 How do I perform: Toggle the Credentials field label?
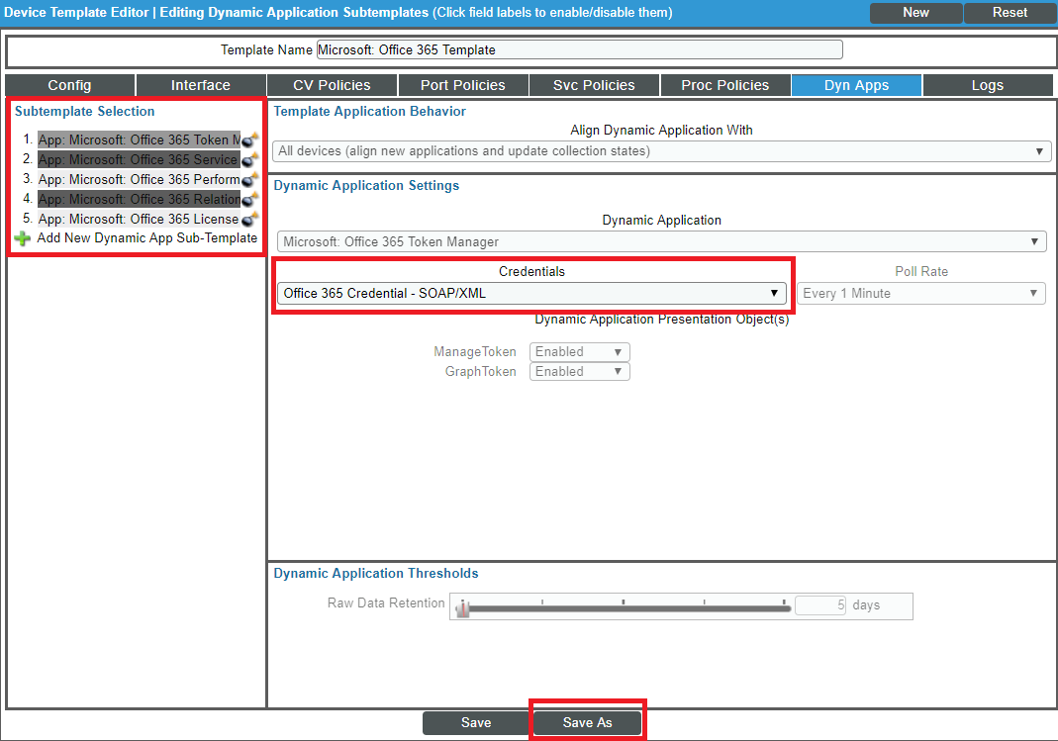pyautogui.click(x=531, y=272)
